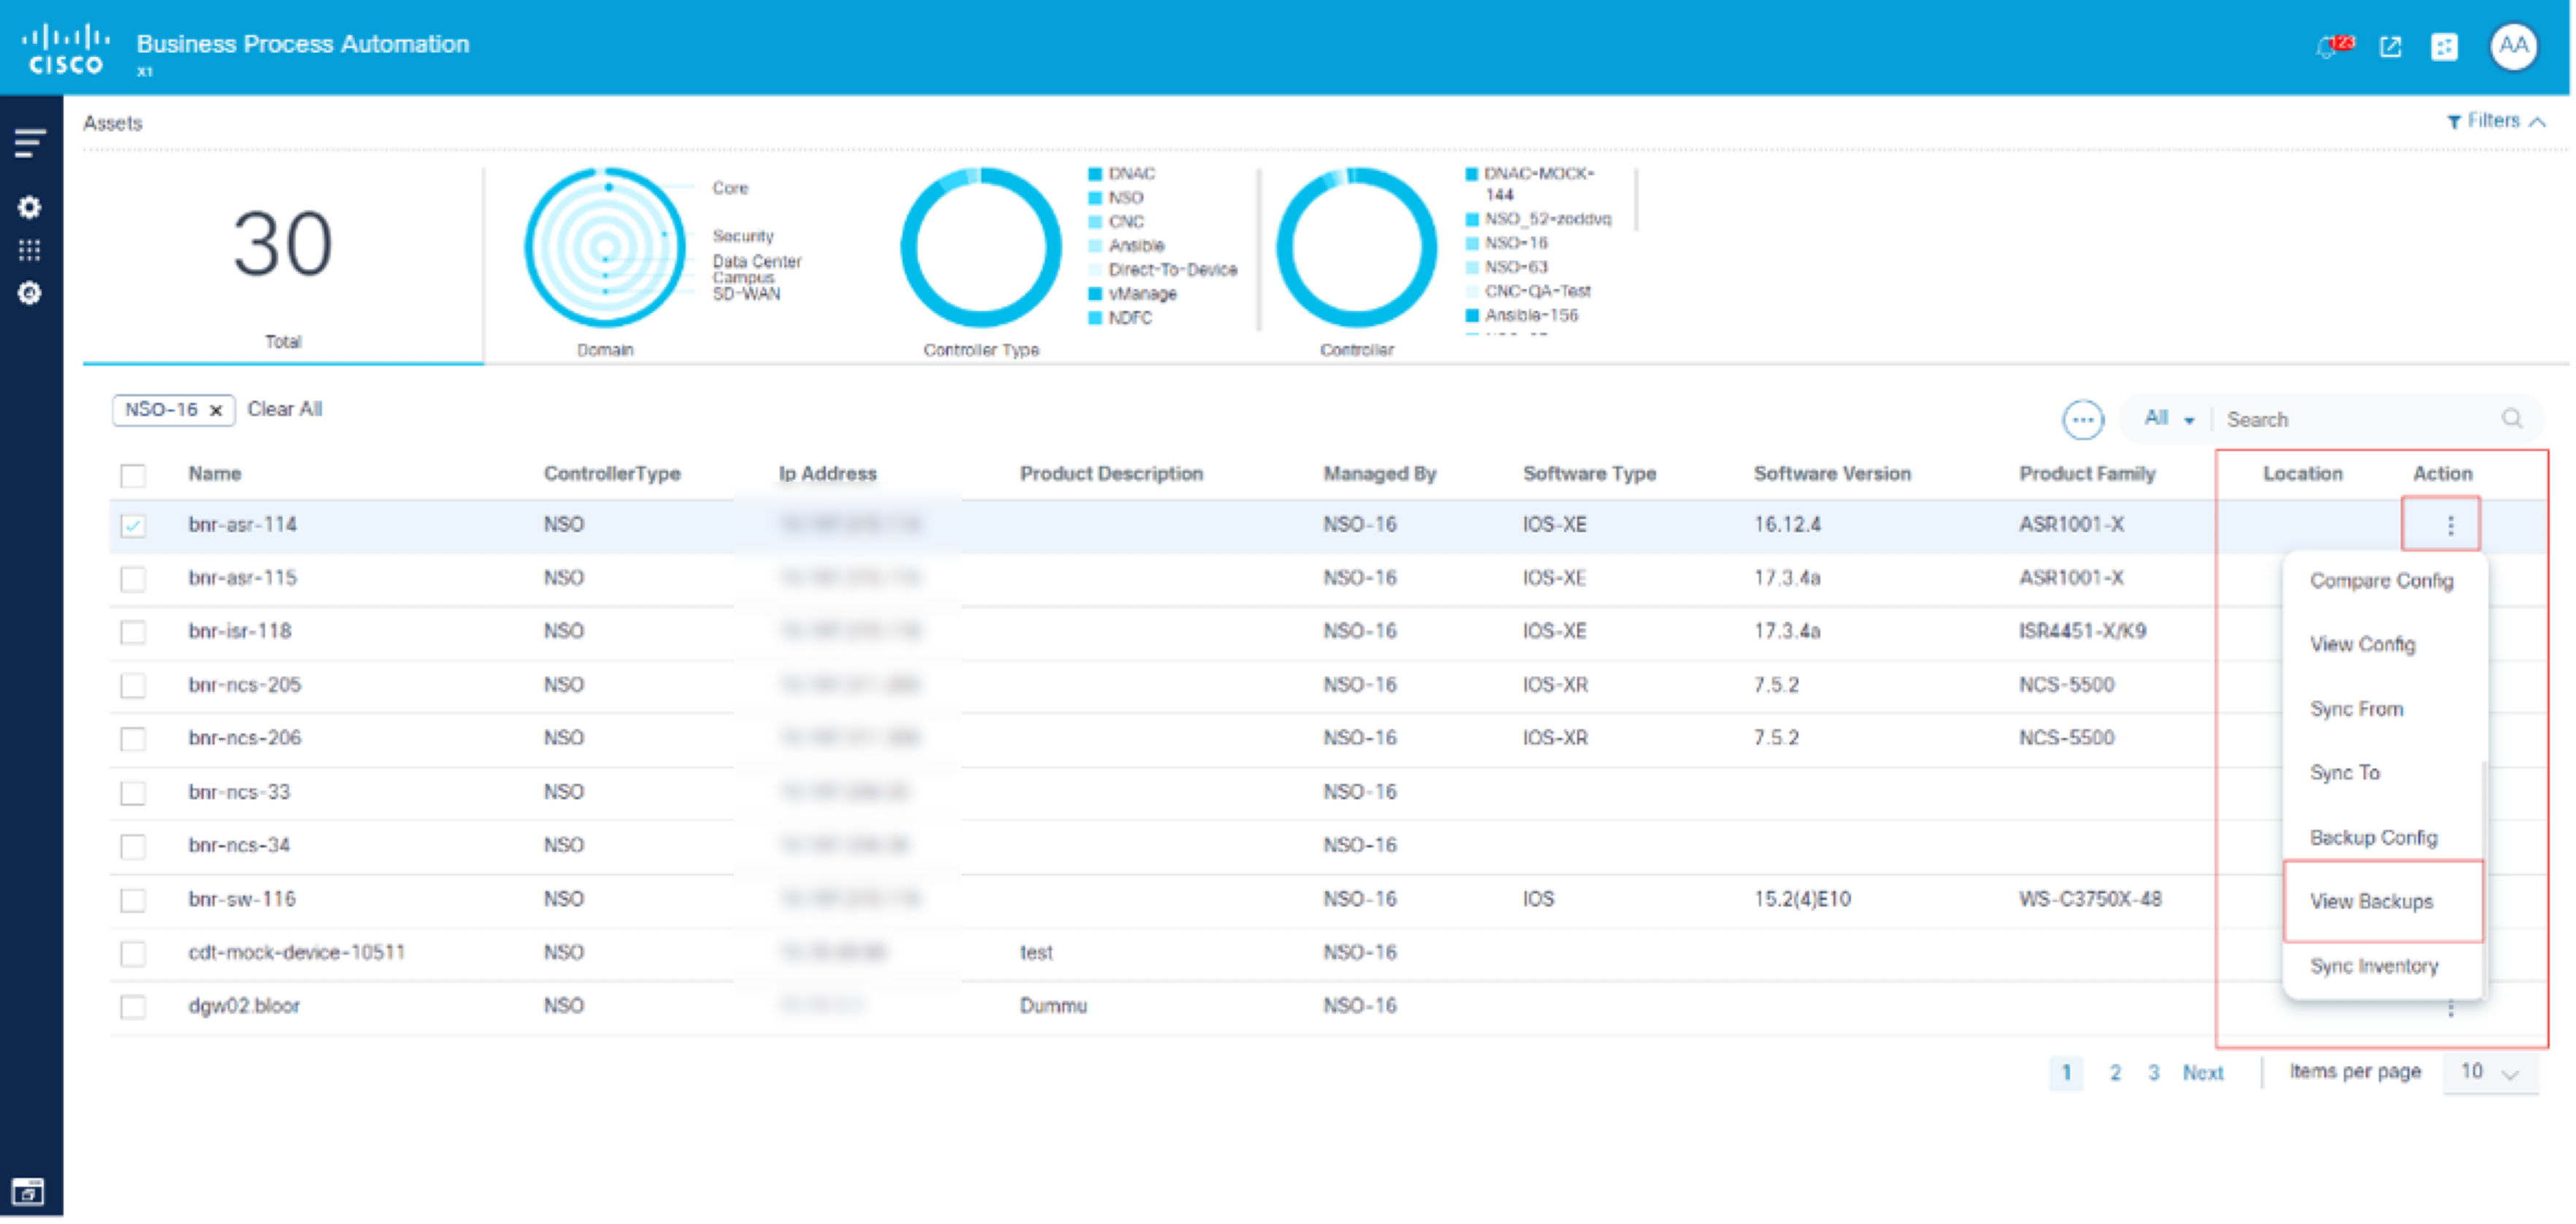Open the All search scope dropdown
Viewport: 2576px width, 1224px height.
(x=2168, y=419)
